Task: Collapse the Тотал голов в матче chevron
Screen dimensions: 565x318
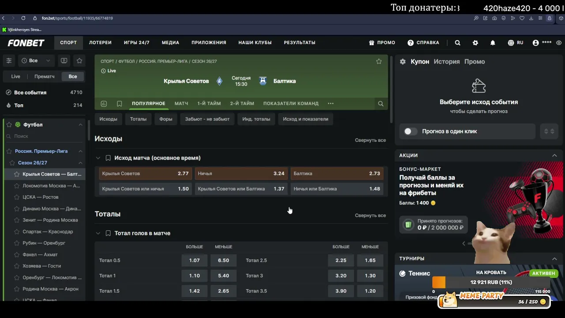Action: pos(98,233)
